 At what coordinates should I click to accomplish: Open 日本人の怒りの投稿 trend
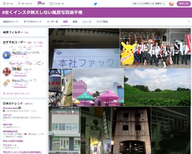[13, 141]
